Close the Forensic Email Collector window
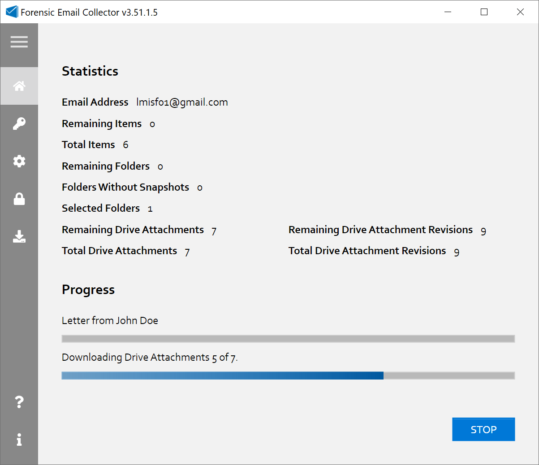The width and height of the screenshot is (539, 465). [520, 12]
